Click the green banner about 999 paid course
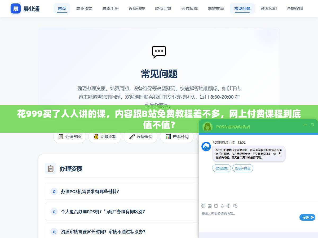Viewport: 318px width, 238px height. coord(159,119)
